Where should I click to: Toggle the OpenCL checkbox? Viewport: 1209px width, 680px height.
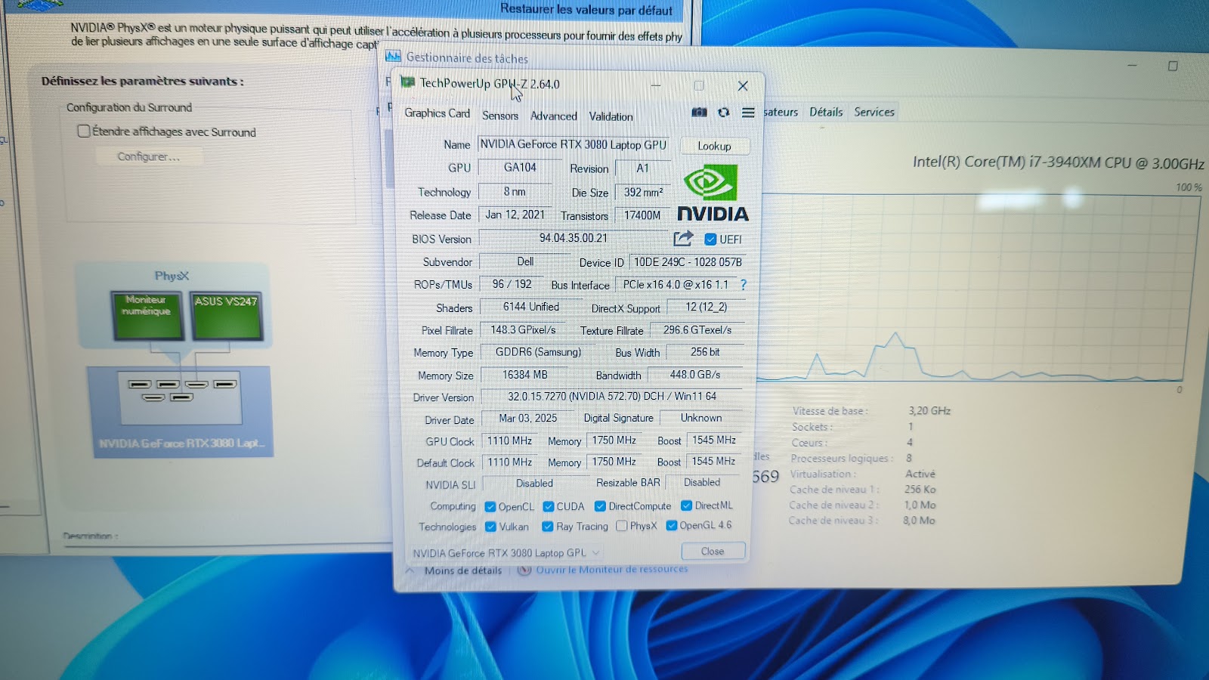pos(490,507)
